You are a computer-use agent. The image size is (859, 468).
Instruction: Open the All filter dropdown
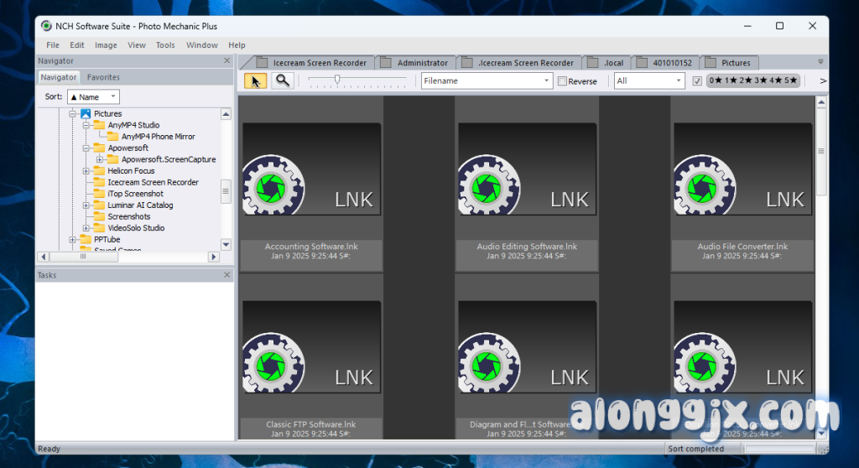tap(649, 81)
